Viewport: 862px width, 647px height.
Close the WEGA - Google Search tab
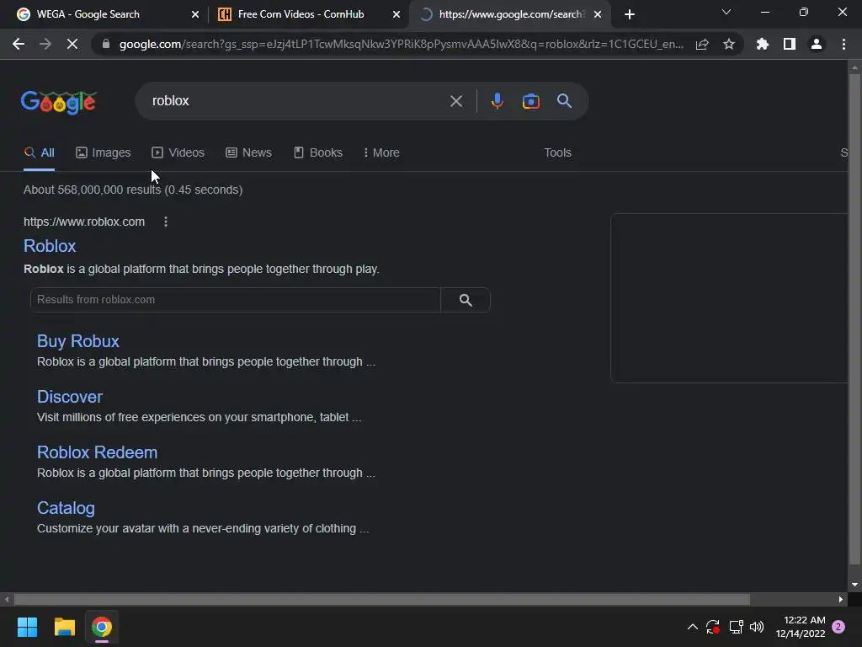point(194,14)
